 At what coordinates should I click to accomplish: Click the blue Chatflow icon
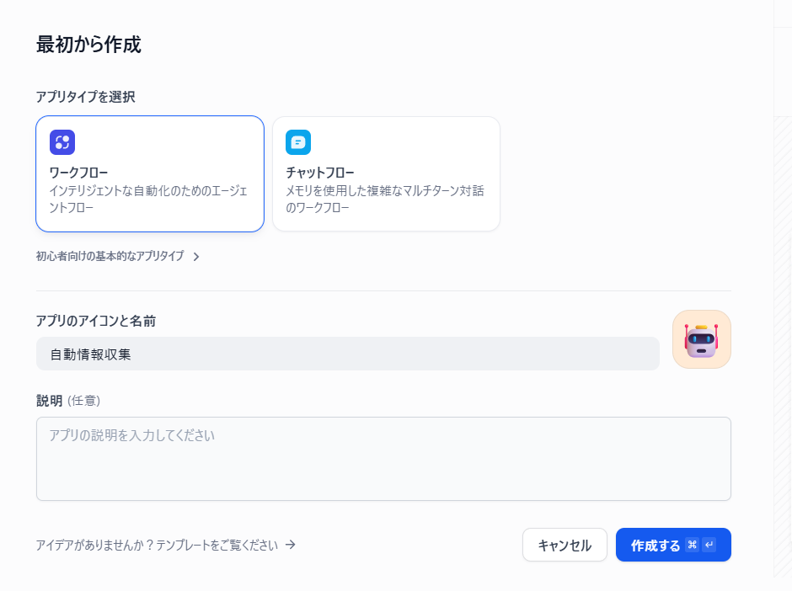tap(298, 142)
